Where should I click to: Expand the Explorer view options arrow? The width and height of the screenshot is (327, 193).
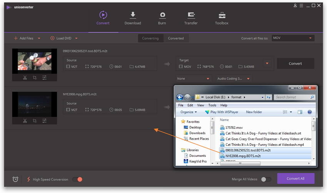click(291, 112)
